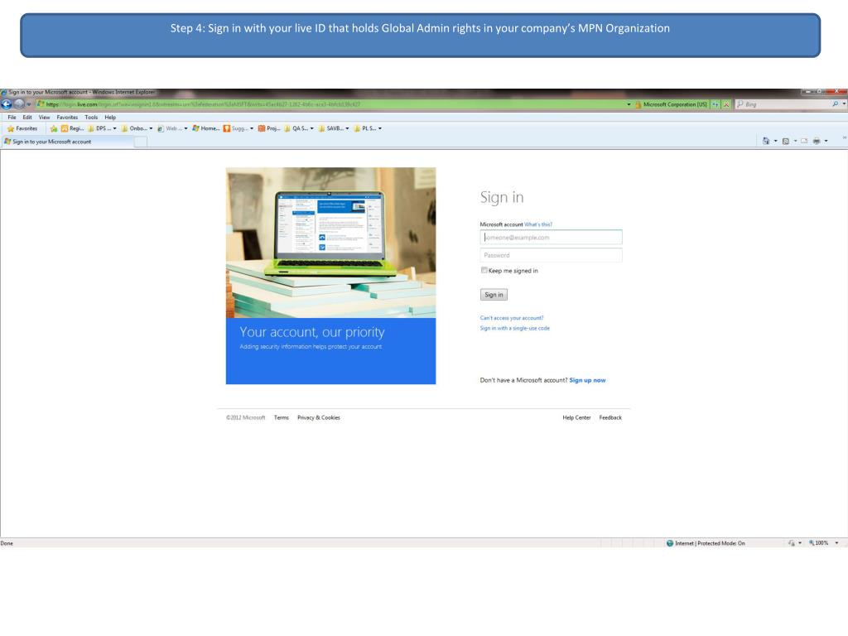Open the Favorites menu in menu bar
The height and width of the screenshot is (636, 848).
coord(67,117)
